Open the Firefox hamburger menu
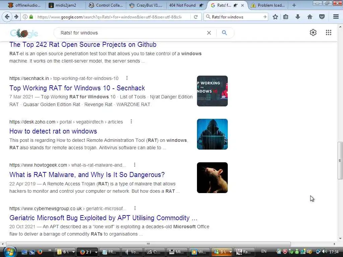Viewport: 343px width, 257px height. pyautogui.click(x=336, y=17)
